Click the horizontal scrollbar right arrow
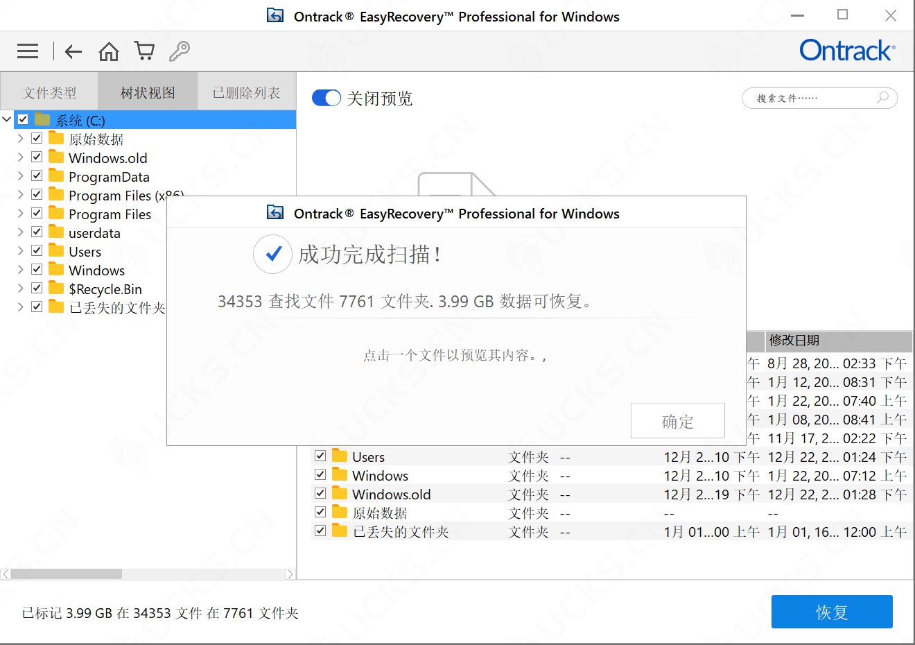 tap(291, 574)
